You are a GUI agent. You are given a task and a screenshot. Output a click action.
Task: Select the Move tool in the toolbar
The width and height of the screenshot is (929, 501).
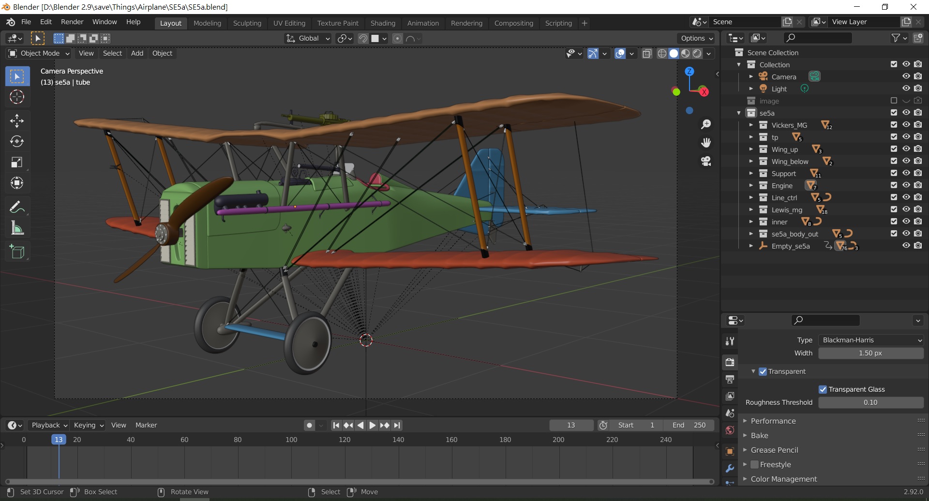(17, 120)
